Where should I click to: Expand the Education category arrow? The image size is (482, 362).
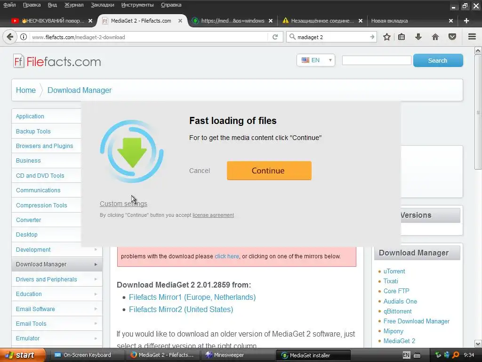point(96,294)
